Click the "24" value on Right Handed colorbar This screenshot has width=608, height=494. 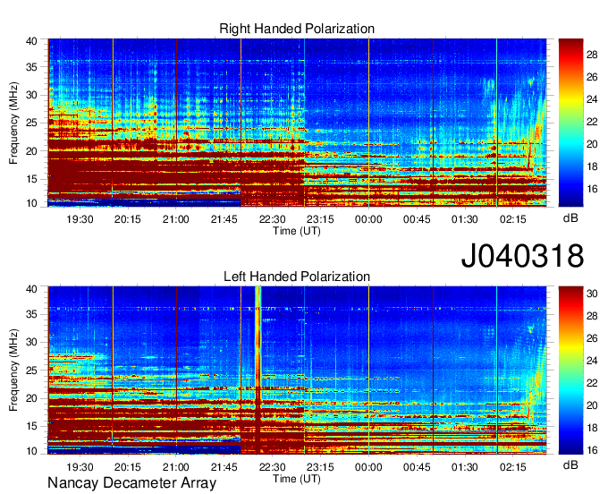(x=592, y=99)
